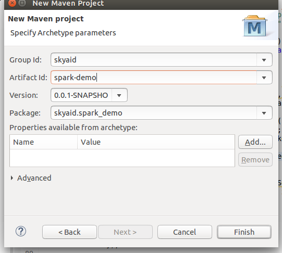
Task: Close the New Maven Project dialog
Action: 12,3
